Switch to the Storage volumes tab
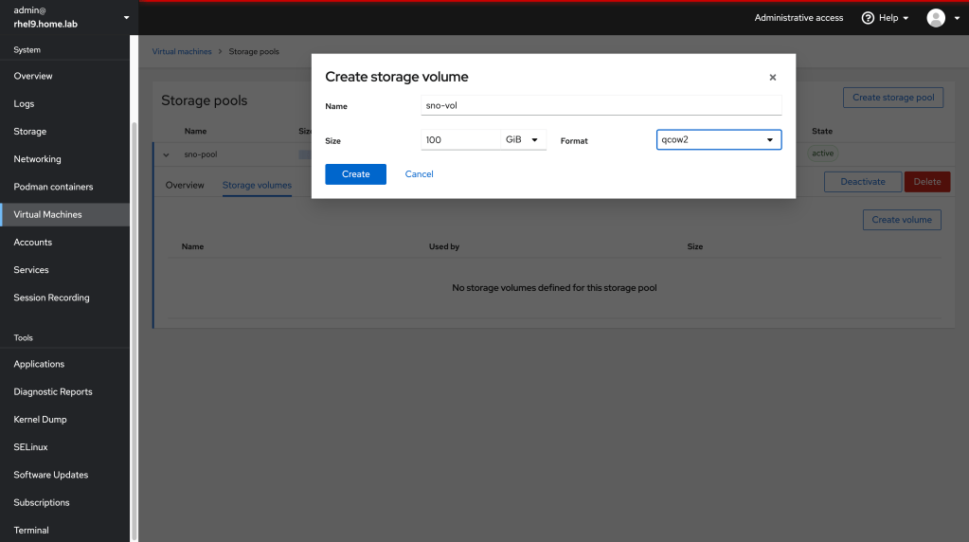This screenshot has height=542, width=969. [257, 185]
